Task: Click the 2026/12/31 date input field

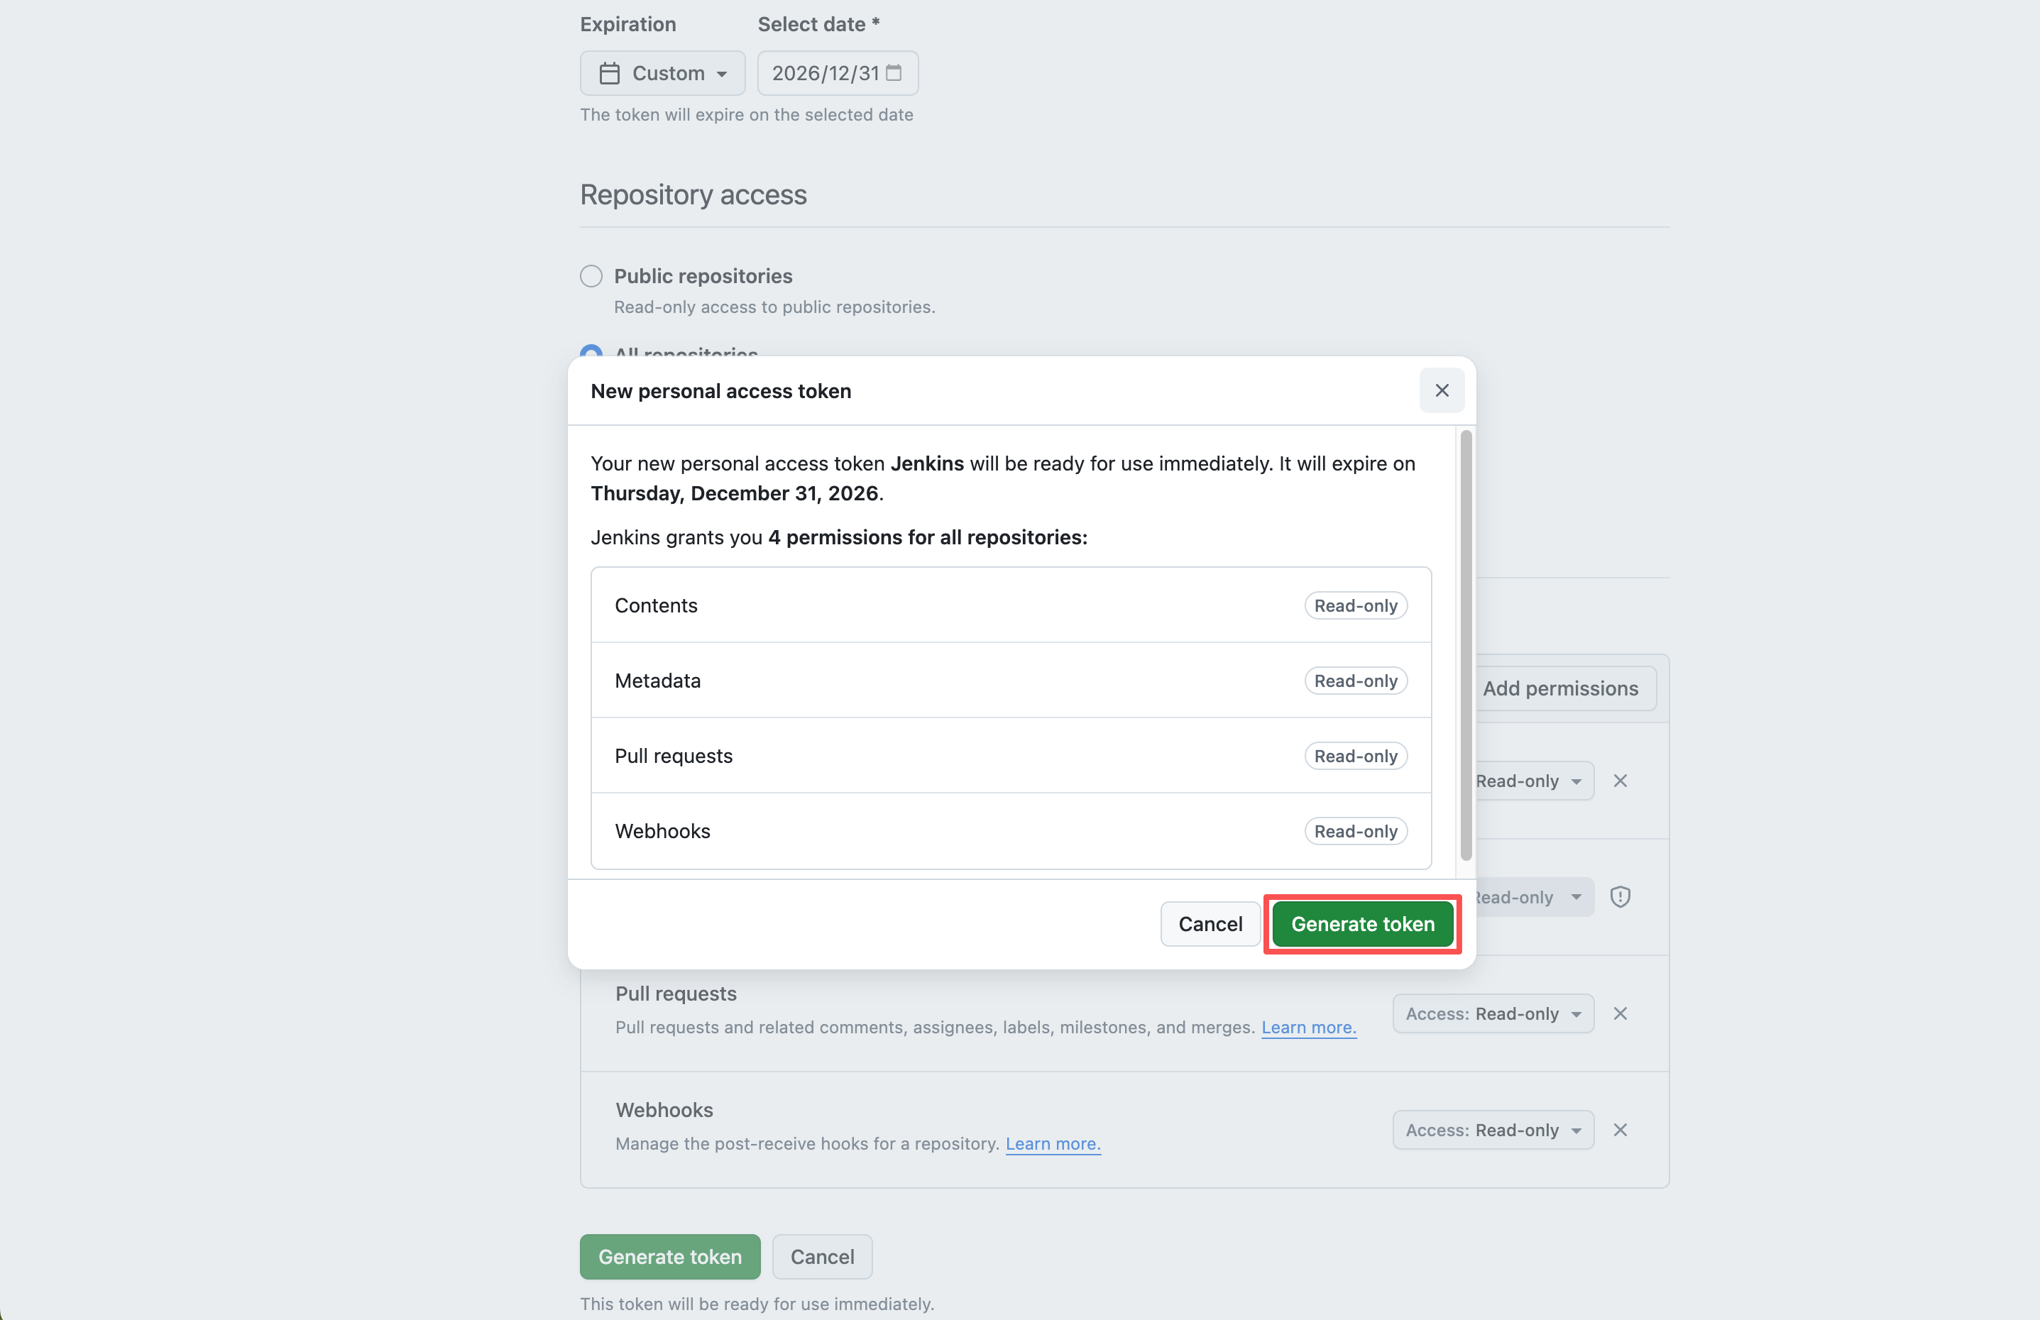Action: coord(825,74)
